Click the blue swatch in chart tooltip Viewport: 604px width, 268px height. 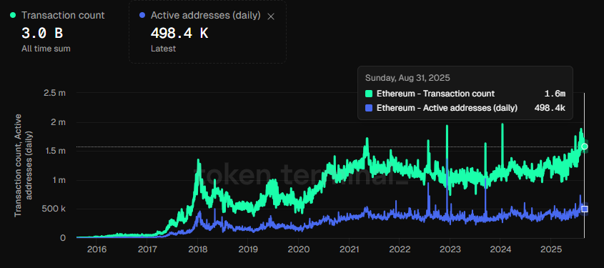click(x=369, y=108)
